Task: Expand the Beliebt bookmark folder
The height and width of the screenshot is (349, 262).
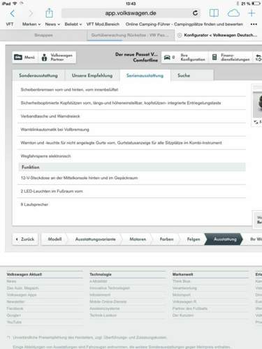Action: coord(73,24)
